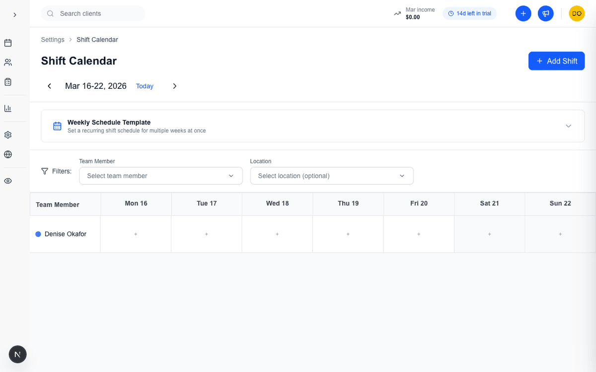The image size is (596, 372).
Task: Click the blue plus quick-create button
Action: click(x=523, y=13)
